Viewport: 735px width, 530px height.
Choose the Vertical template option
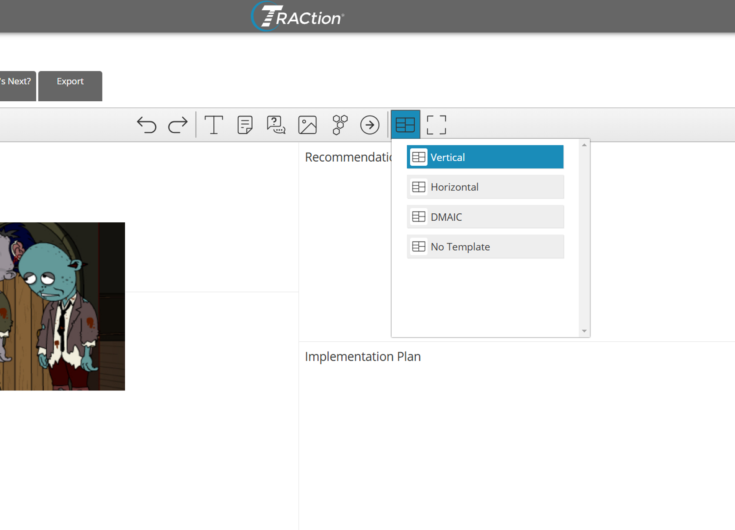pyautogui.click(x=485, y=157)
